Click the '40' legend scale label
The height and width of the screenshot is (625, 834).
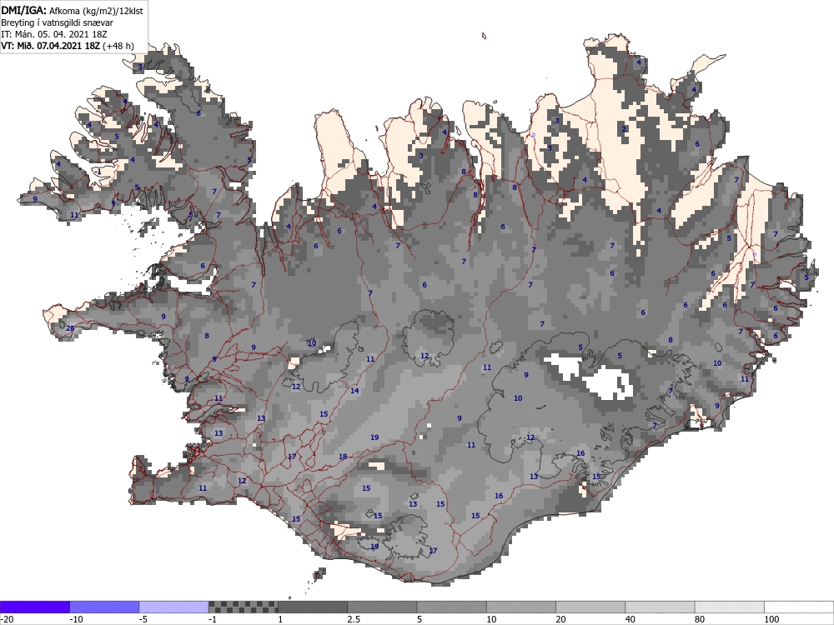[x=631, y=619]
